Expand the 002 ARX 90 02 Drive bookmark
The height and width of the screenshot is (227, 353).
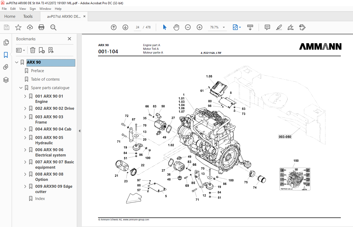pyautogui.click(x=25, y=108)
